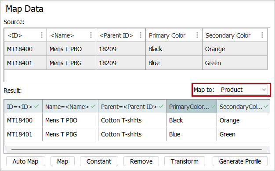
Task: Click the Result table horizontal scrollbar
Action: click(137, 150)
